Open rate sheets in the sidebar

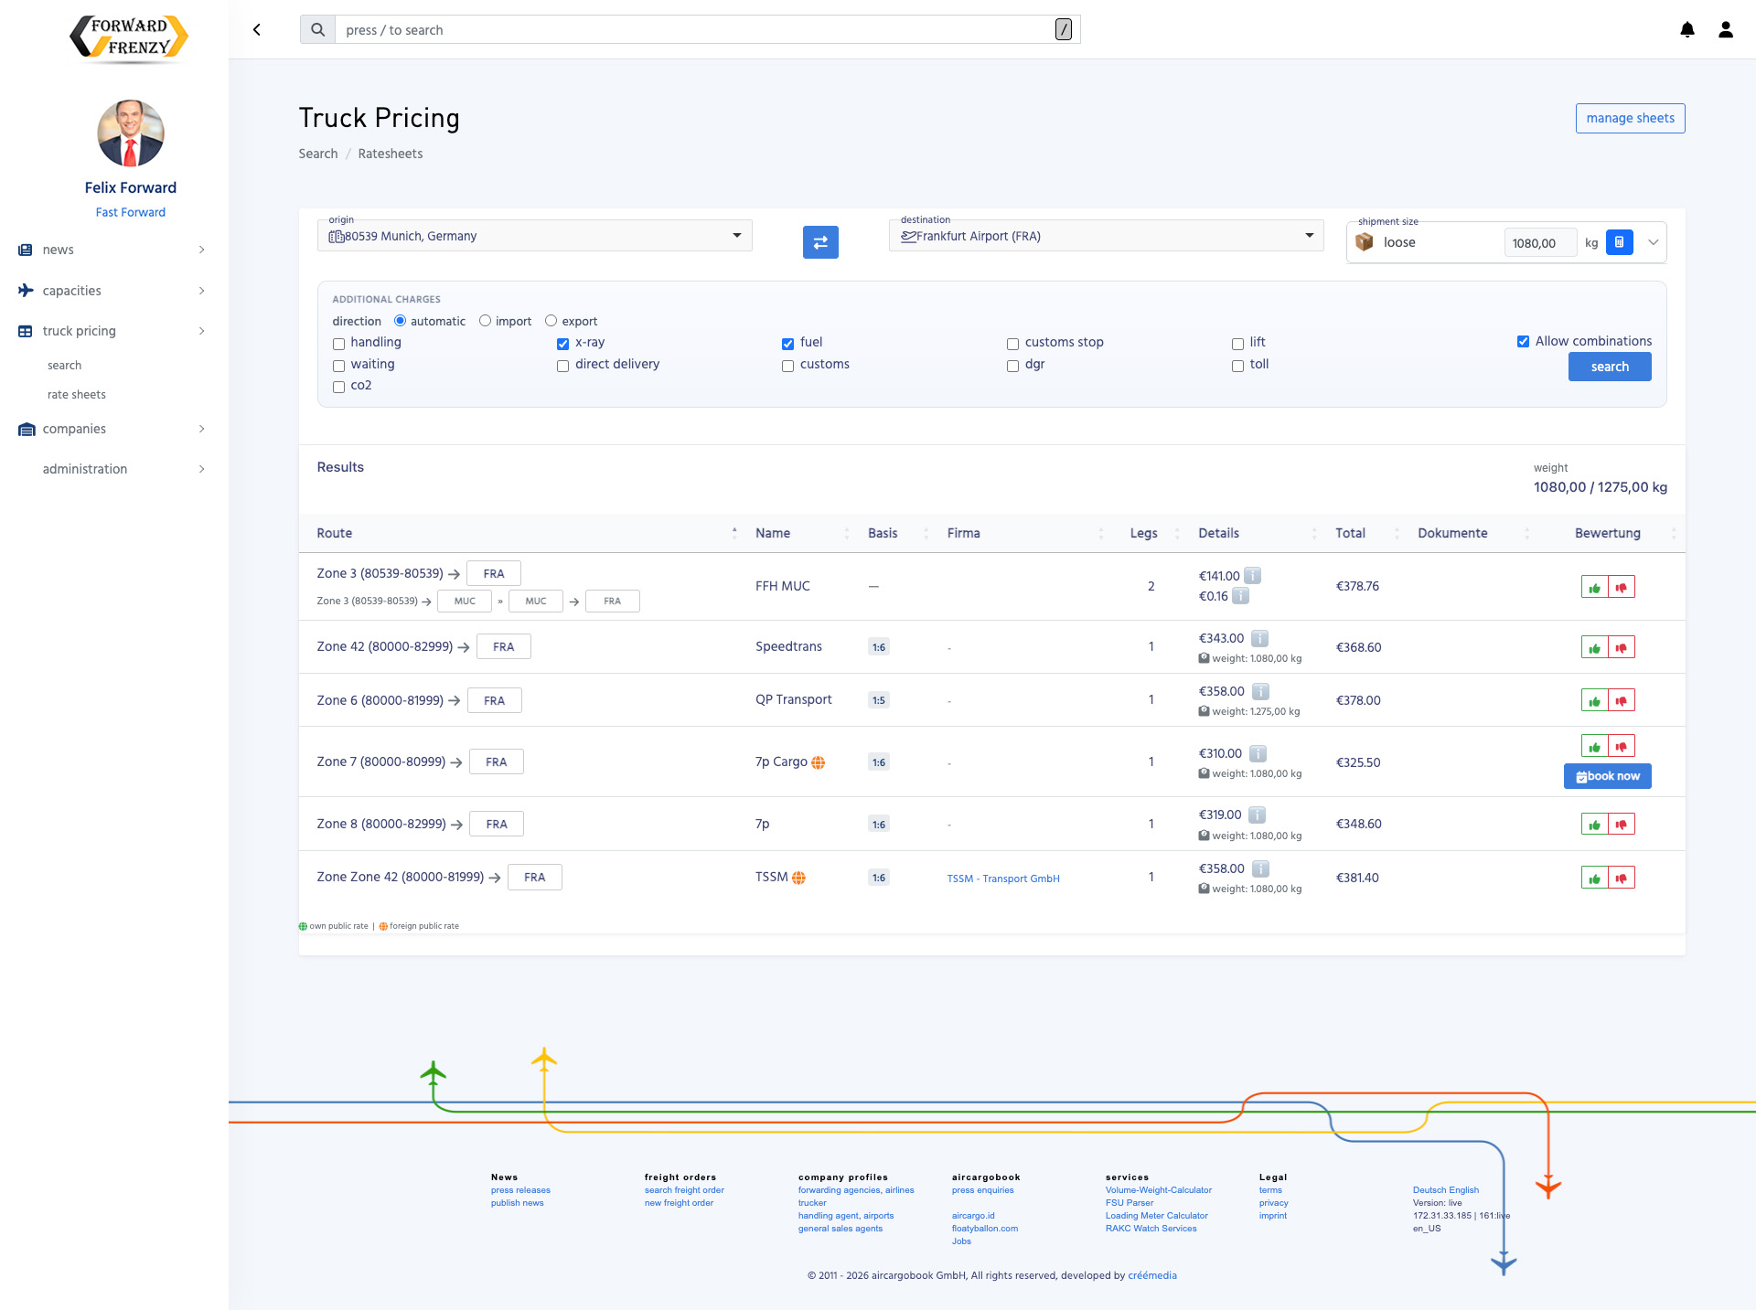(x=77, y=395)
